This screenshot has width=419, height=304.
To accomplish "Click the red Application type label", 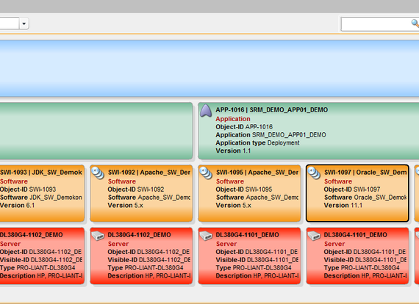I will click(x=233, y=119).
